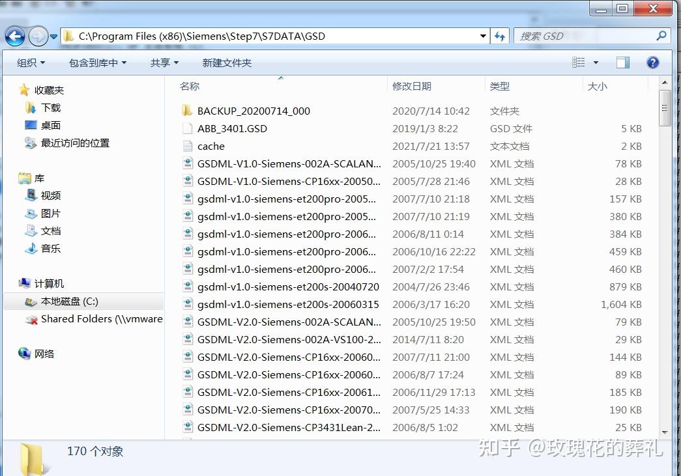Screen dimensions: 681x476
Task: Select et200pro file sized 157 KB
Action: coord(287,199)
